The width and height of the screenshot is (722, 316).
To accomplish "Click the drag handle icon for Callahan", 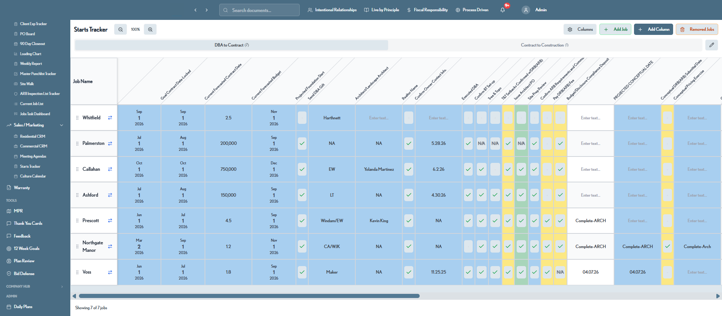I will 77,169.
